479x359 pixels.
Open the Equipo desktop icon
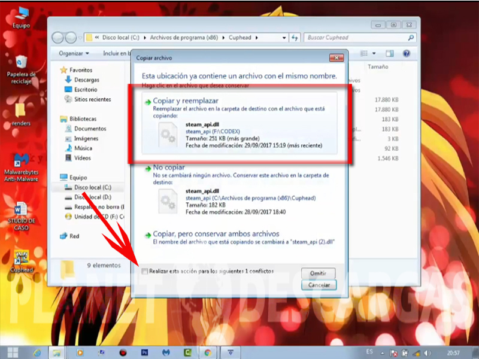21,18
